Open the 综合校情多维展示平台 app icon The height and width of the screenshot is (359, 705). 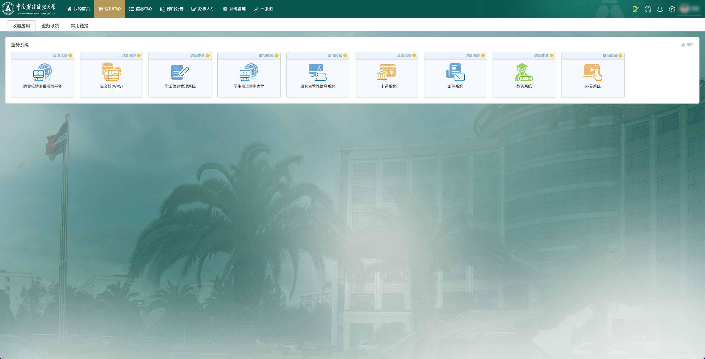tap(42, 72)
